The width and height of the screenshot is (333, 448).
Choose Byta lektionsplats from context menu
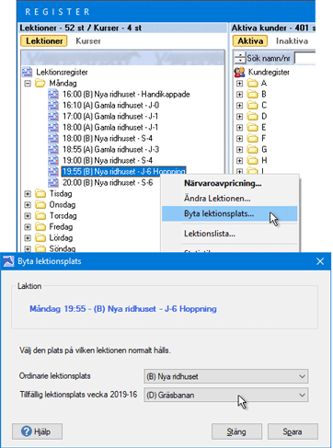click(230, 213)
